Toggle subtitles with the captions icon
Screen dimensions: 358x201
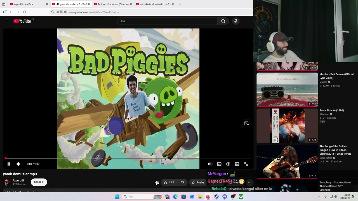pos(219,164)
